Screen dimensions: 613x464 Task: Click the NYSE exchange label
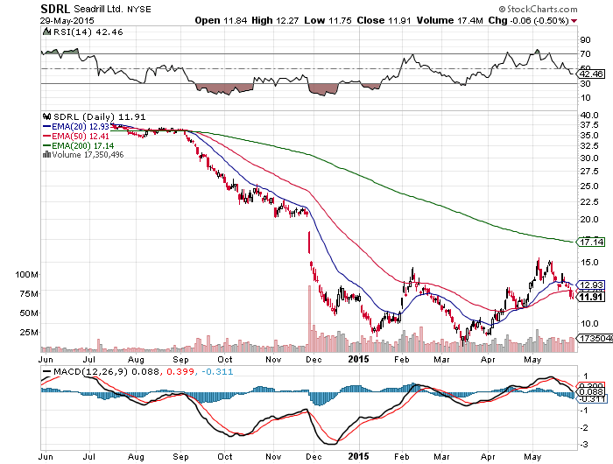138,10
